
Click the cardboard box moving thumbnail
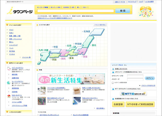77,90
